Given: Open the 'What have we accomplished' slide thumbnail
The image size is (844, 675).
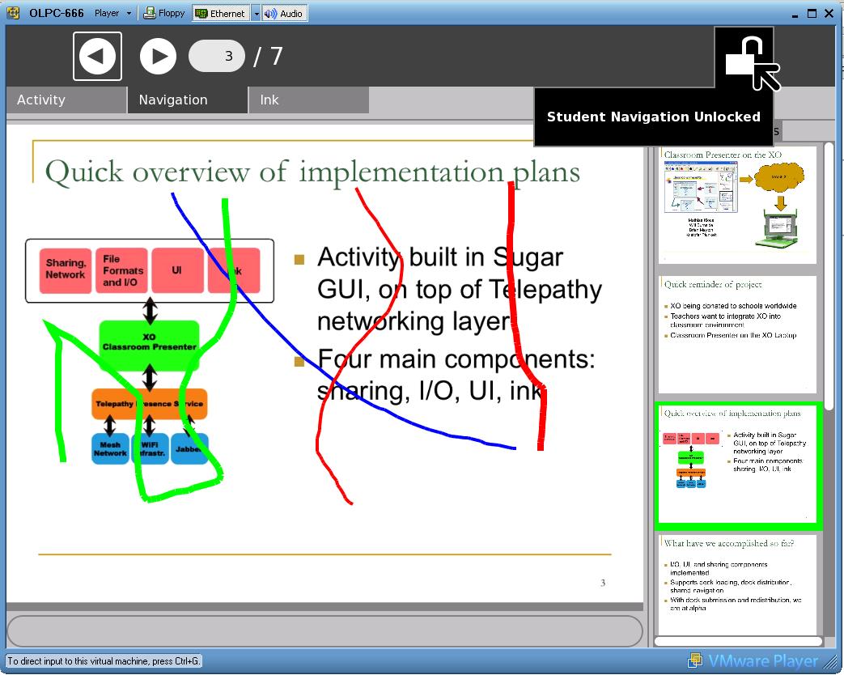Looking at the screenshot, I should (737, 584).
